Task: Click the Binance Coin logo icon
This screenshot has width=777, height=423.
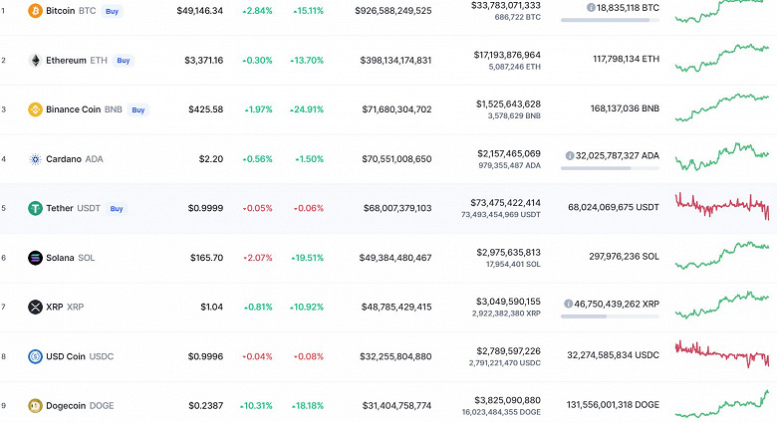Action: [35, 109]
